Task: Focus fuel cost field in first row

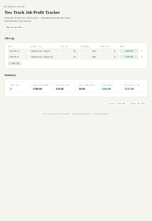Action: click(70, 51)
